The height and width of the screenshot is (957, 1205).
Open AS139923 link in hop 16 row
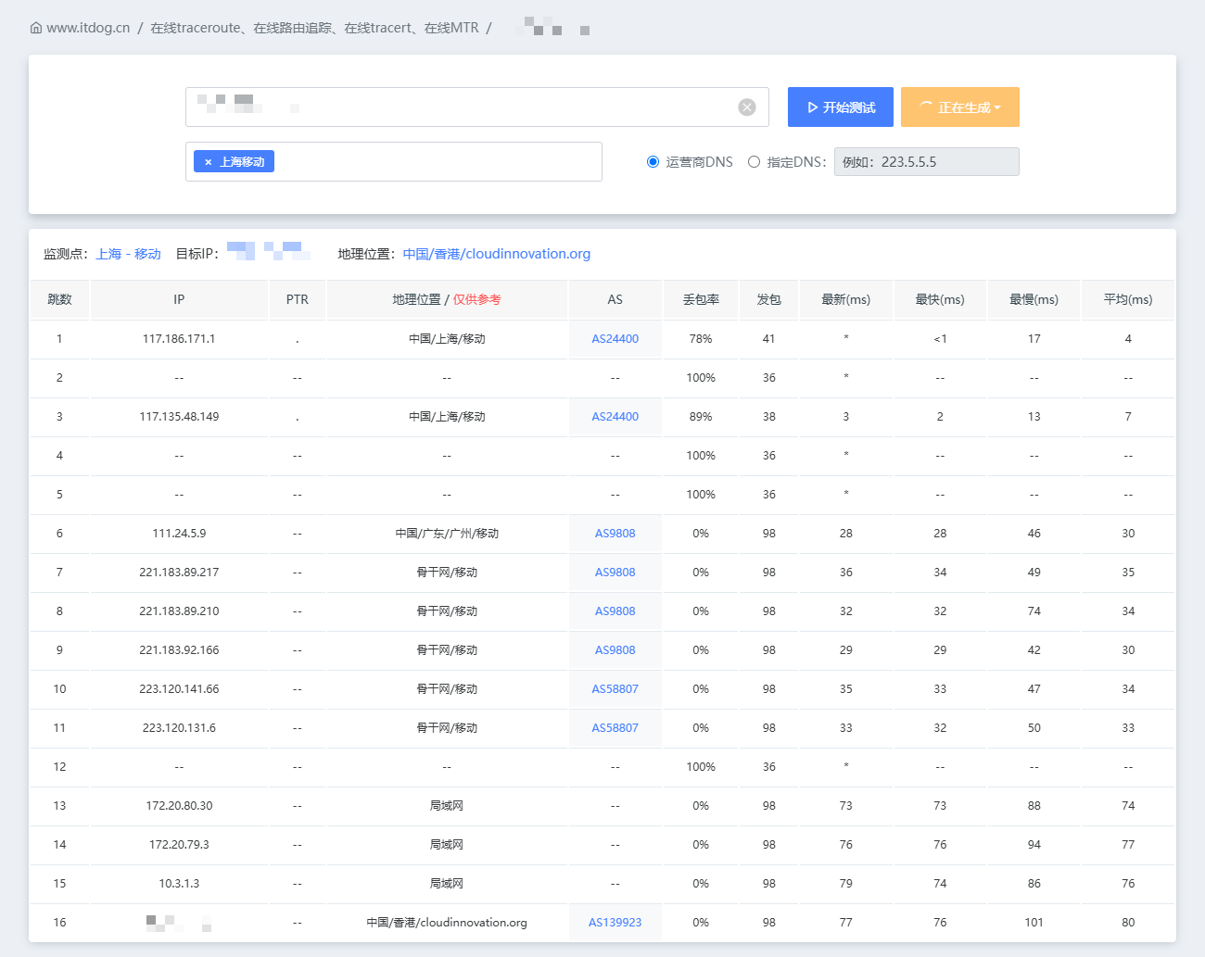(615, 923)
